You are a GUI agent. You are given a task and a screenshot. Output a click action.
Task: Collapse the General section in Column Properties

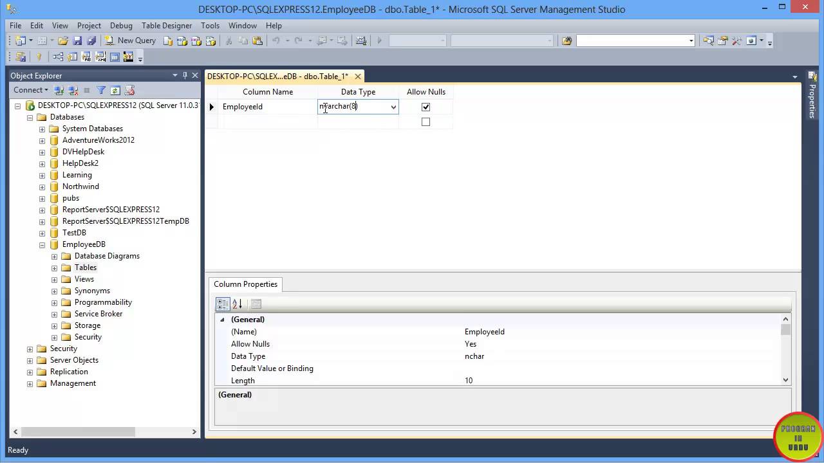coord(222,320)
